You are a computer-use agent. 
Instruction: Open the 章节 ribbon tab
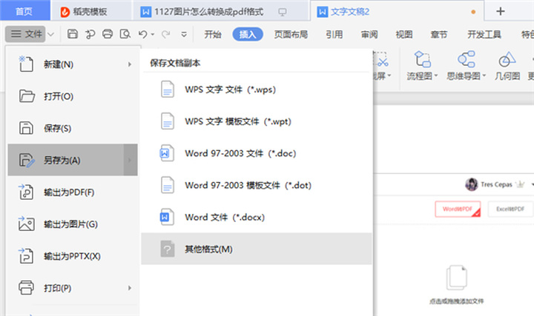[x=438, y=34]
